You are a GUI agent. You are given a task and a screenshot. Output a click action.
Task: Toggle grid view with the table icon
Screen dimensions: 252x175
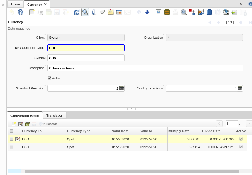point(119,12)
